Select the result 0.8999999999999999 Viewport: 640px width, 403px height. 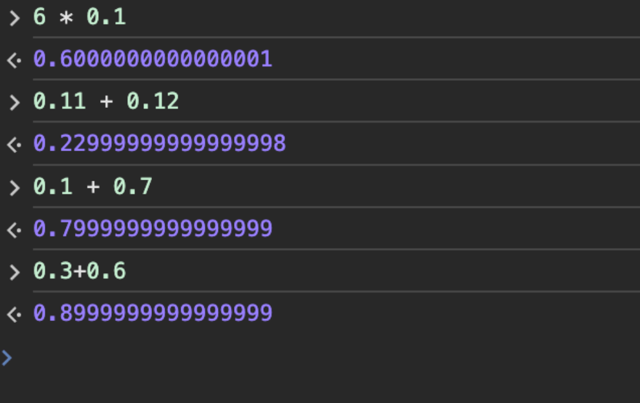click(x=153, y=313)
